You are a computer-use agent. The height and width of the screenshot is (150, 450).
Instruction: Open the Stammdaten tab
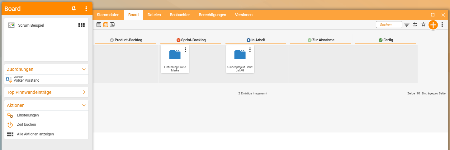108,15
